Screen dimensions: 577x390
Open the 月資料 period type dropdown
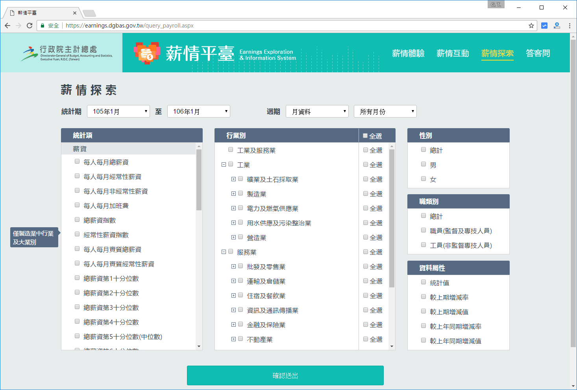pos(317,111)
